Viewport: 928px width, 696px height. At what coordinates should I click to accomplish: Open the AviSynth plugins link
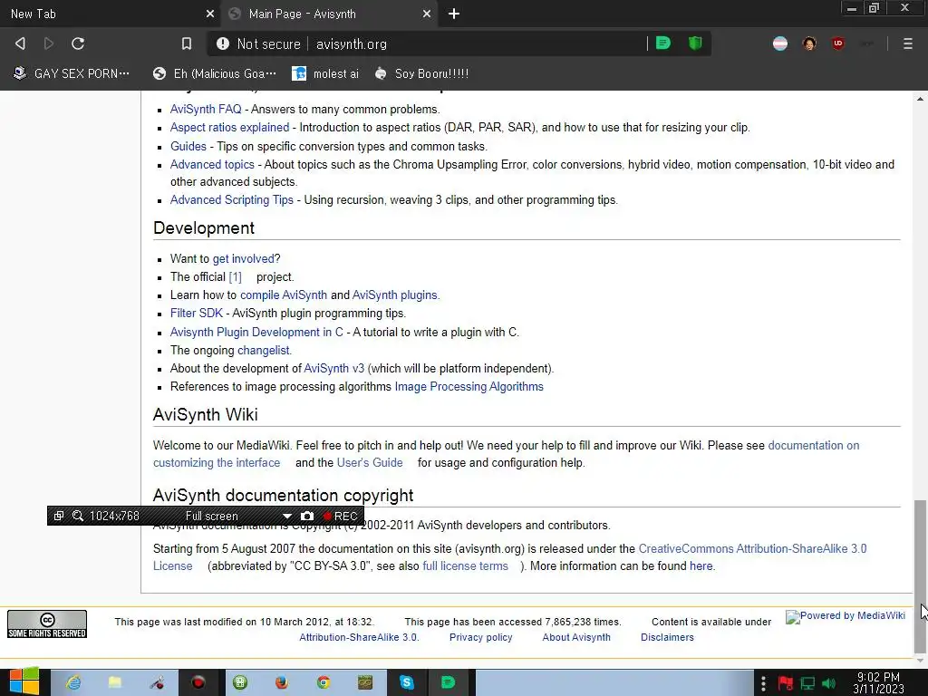(x=395, y=295)
